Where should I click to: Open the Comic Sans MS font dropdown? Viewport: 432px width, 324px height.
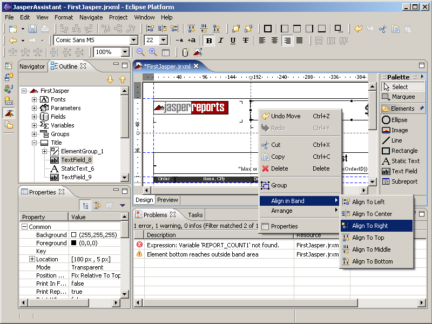pos(134,40)
